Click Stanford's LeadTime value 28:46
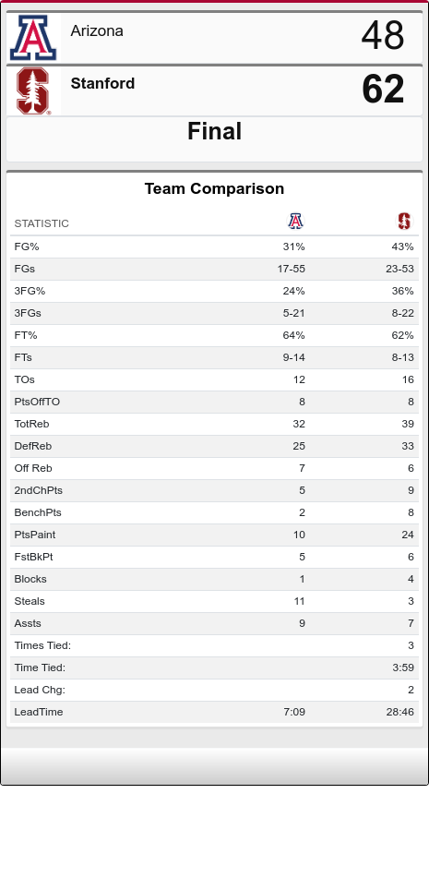Image resolution: width=429 pixels, height=890 pixels. coord(400,712)
